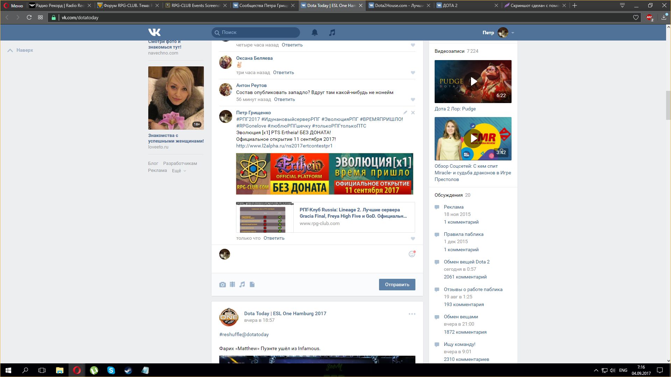Open a new browser tab plus button
Viewport: 671px width, 377px height.
(x=574, y=5)
